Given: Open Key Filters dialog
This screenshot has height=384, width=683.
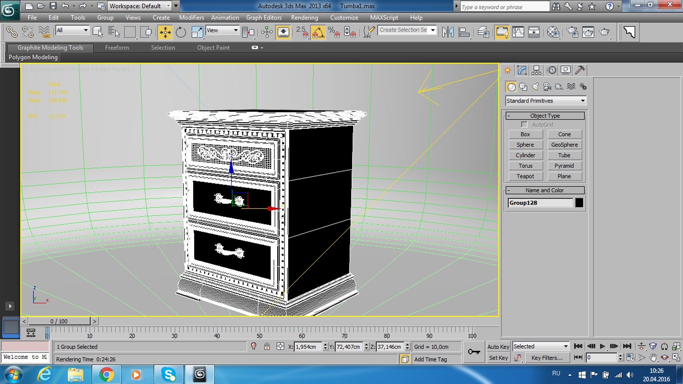Looking at the screenshot, I should tap(547, 358).
